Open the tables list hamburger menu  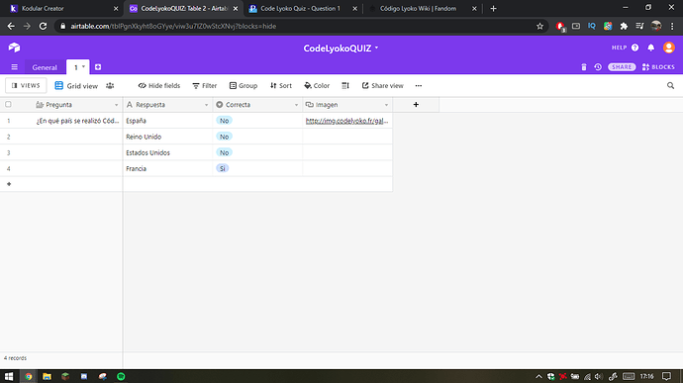click(x=15, y=67)
